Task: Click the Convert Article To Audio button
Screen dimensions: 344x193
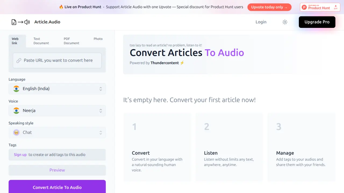Action: pos(57,187)
